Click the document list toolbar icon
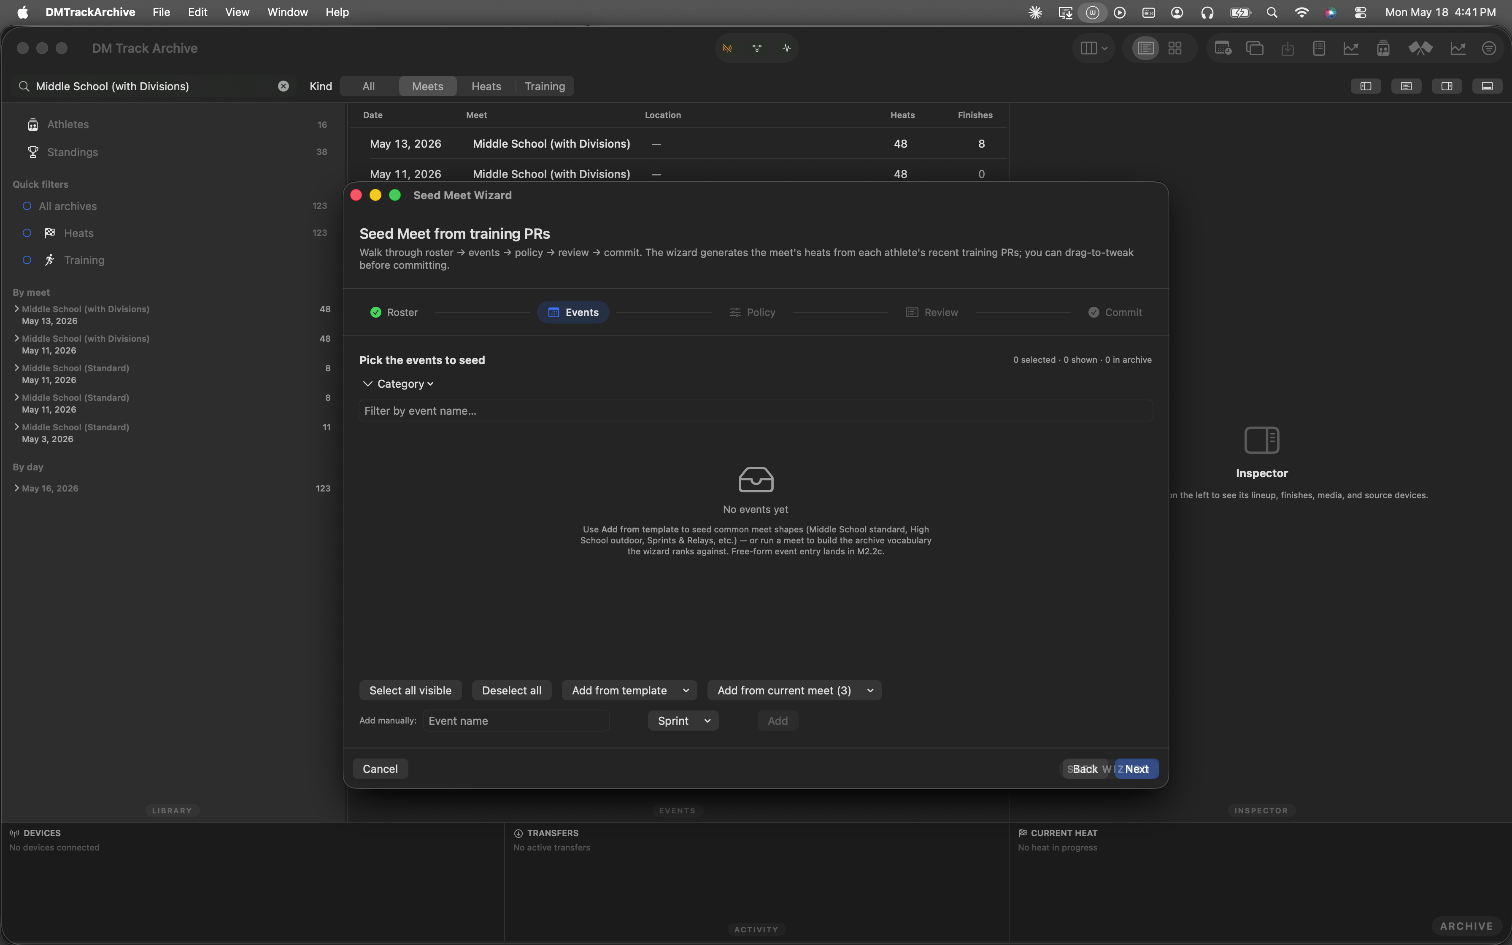Screen dimensions: 1512x945 (x=1319, y=48)
